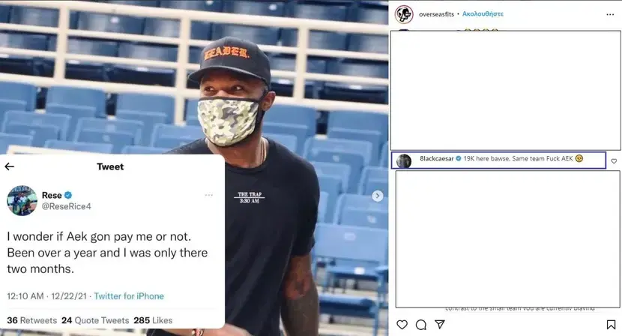Click the back arrow in the Tweet header
Image resolution: width=622 pixels, height=336 pixels.
(10, 166)
